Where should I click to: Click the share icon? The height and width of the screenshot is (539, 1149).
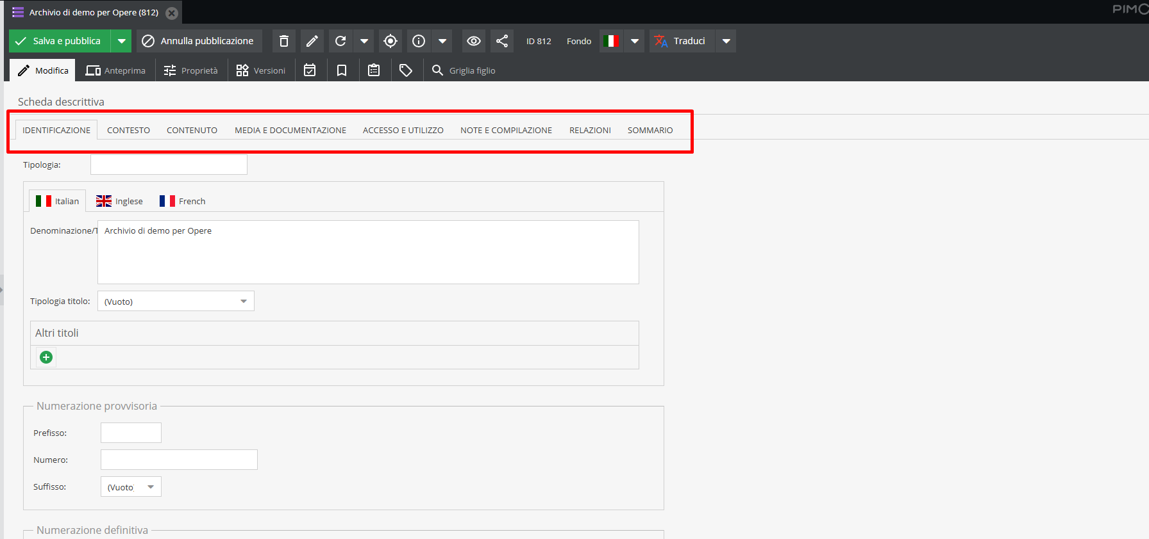(502, 41)
